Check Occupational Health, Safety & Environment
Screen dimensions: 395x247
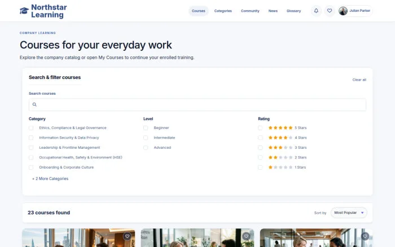(x=31, y=157)
